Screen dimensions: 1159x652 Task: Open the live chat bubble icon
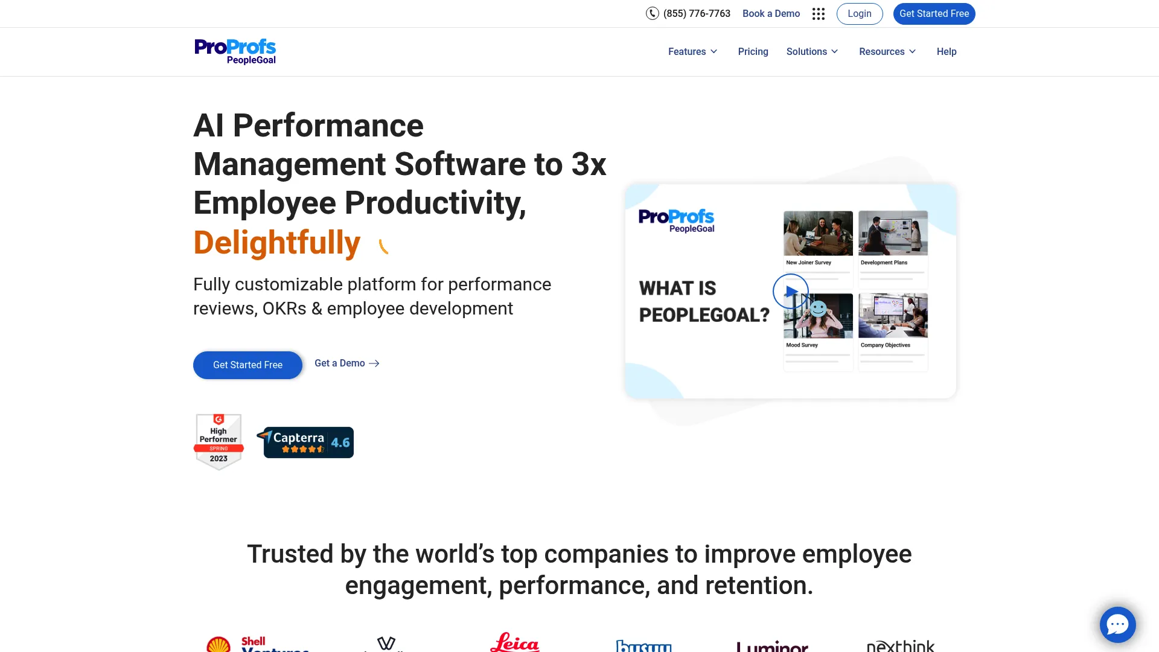pyautogui.click(x=1117, y=624)
